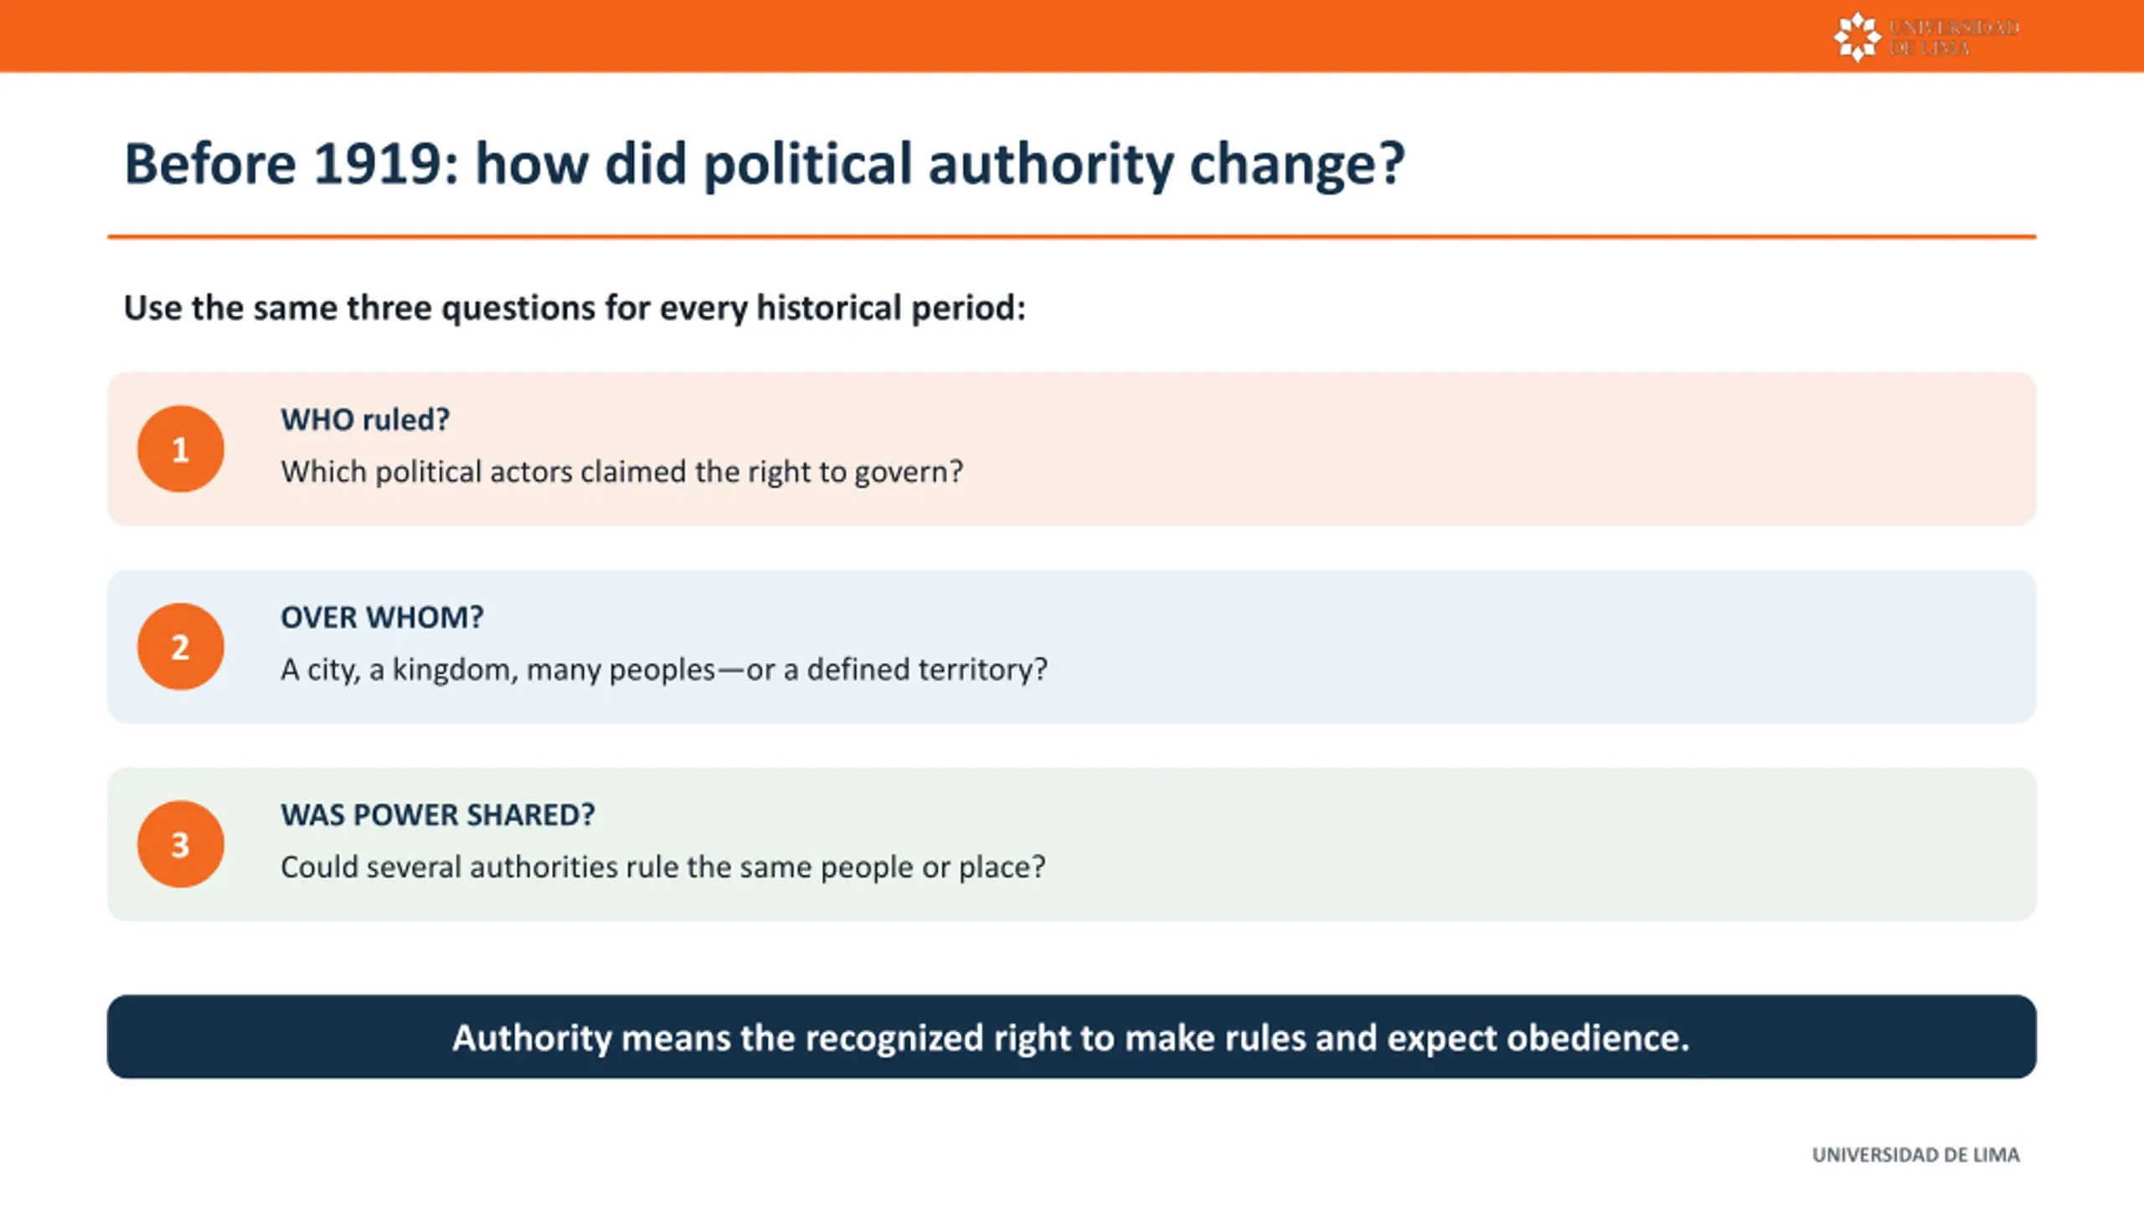Select the orange number 3 circle
This screenshot has height=1206, width=2144.
coord(181,844)
